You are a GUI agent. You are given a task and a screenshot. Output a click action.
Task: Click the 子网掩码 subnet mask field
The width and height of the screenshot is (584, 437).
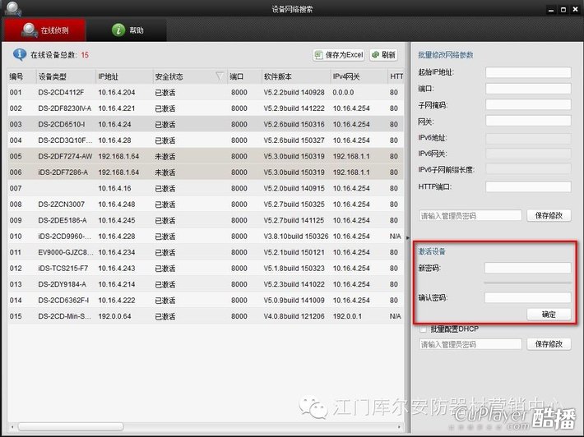527,105
